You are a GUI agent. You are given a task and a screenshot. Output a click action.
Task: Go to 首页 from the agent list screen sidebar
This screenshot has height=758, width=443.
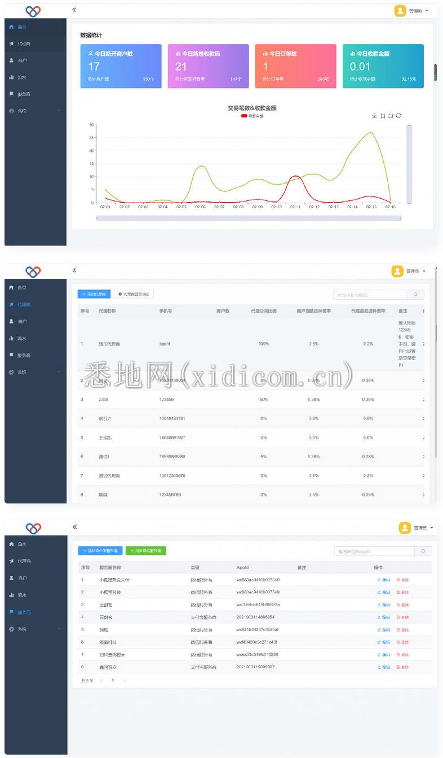[35, 288]
